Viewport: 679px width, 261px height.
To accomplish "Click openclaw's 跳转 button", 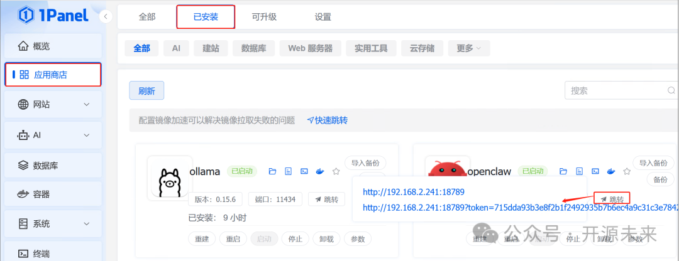I will coord(612,200).
